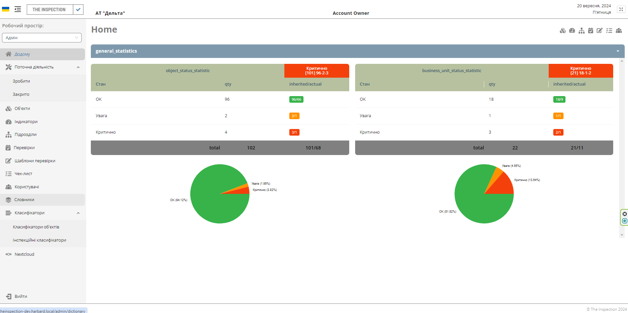Open the Адмін workspace dropdown
628x313 pixels.
click(42, 38)
